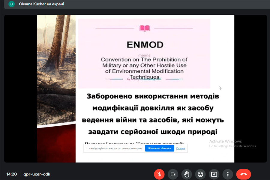
Task: Click 'Convention on The Prohibition of' text
Action: pyautogui.click(x=144, y=60)
